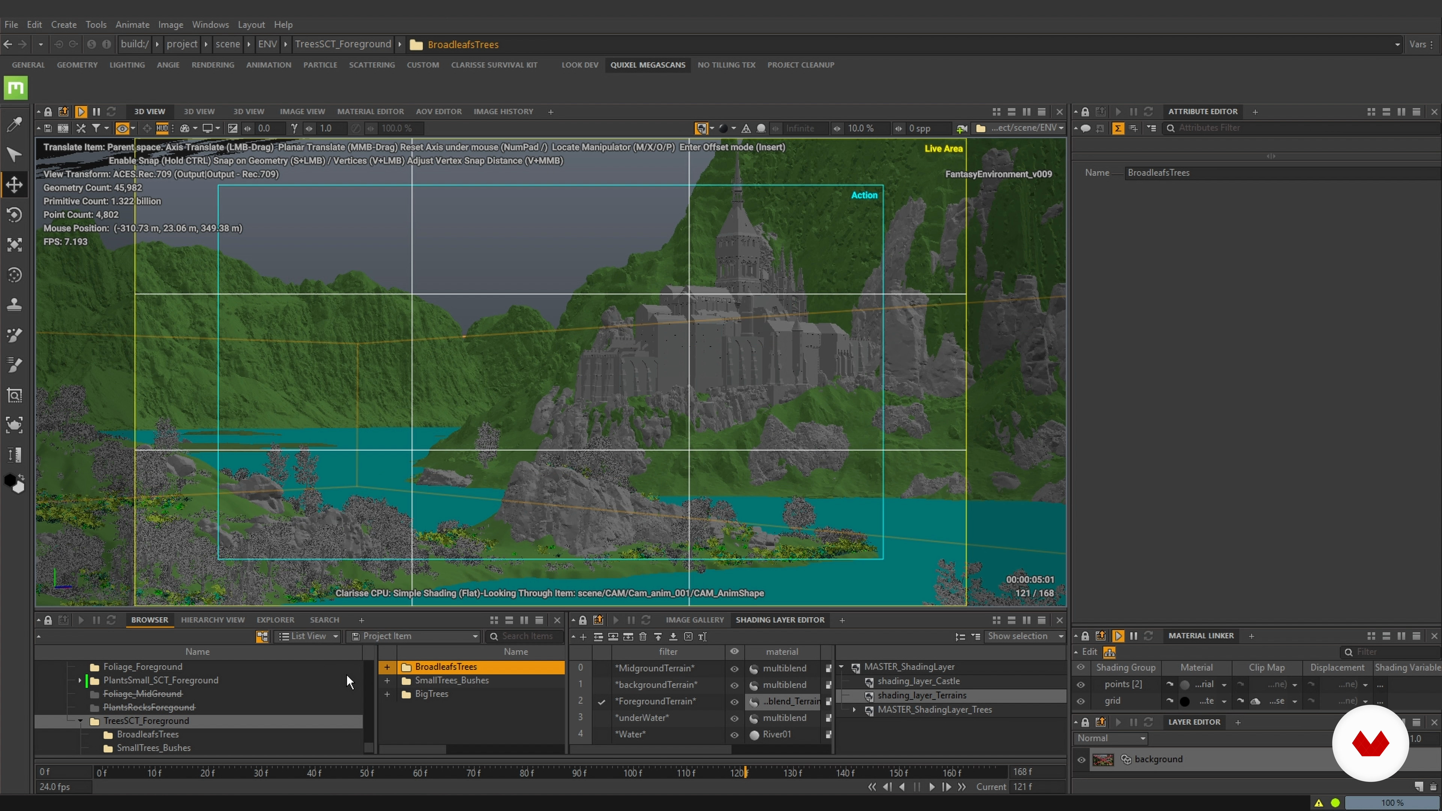
Task: Open the Normal blend mode dropdown
Action: pyautogui.click(x=1111, y=738)
